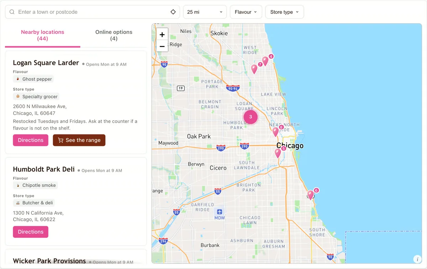Image resolution: width=427 pixels, height=269 pixels.
Task: Click the search magnifier icon
Action: coord(12,12)
